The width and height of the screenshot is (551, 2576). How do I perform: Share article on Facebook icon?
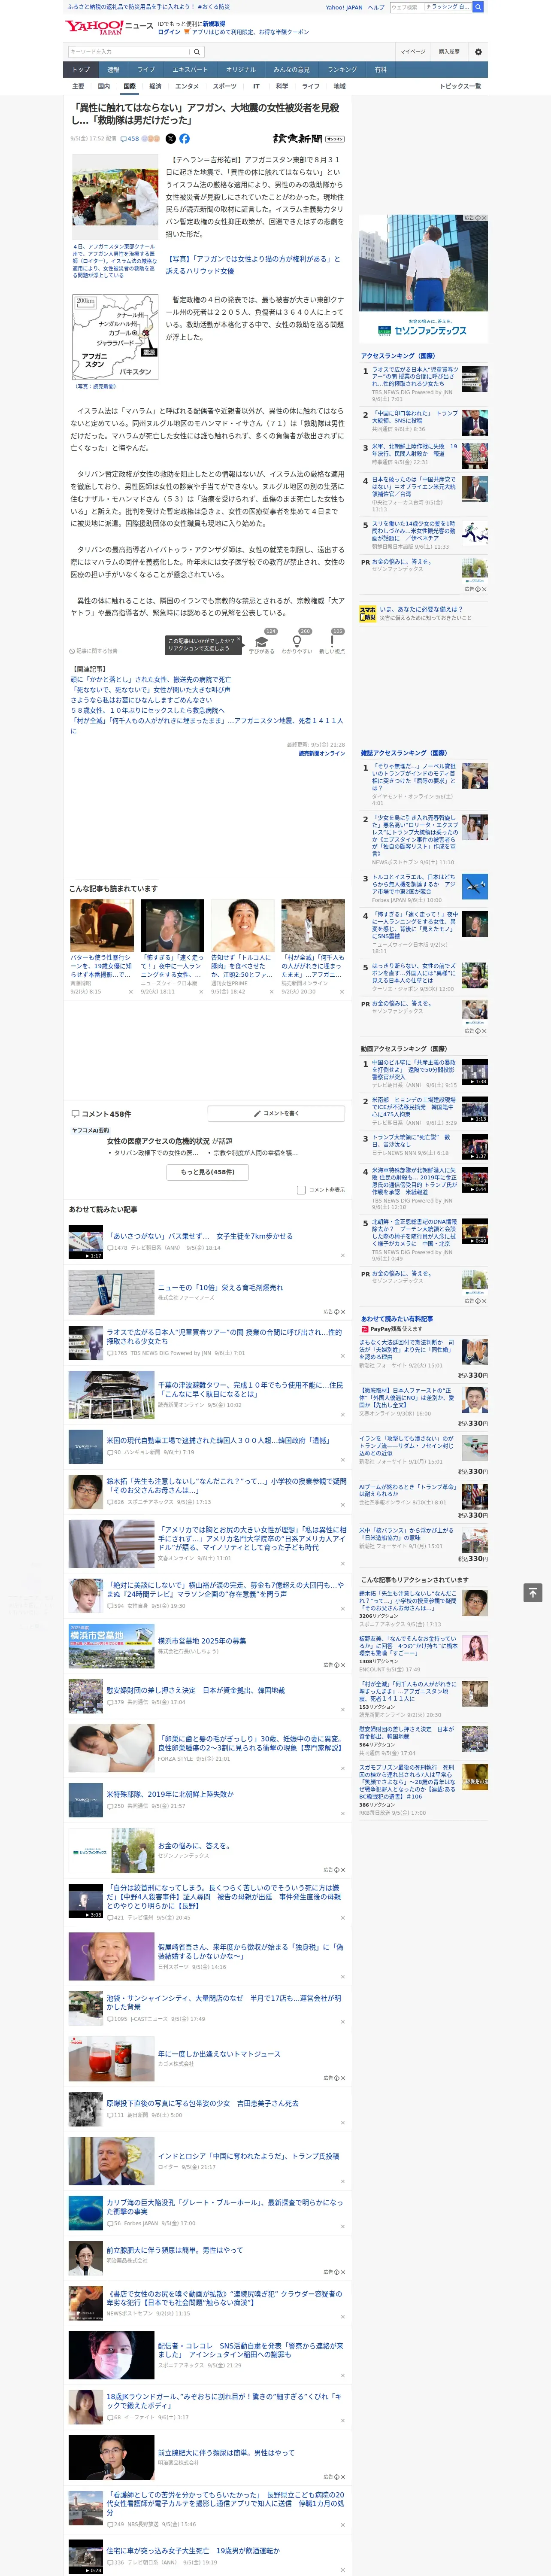pos(184,139)
